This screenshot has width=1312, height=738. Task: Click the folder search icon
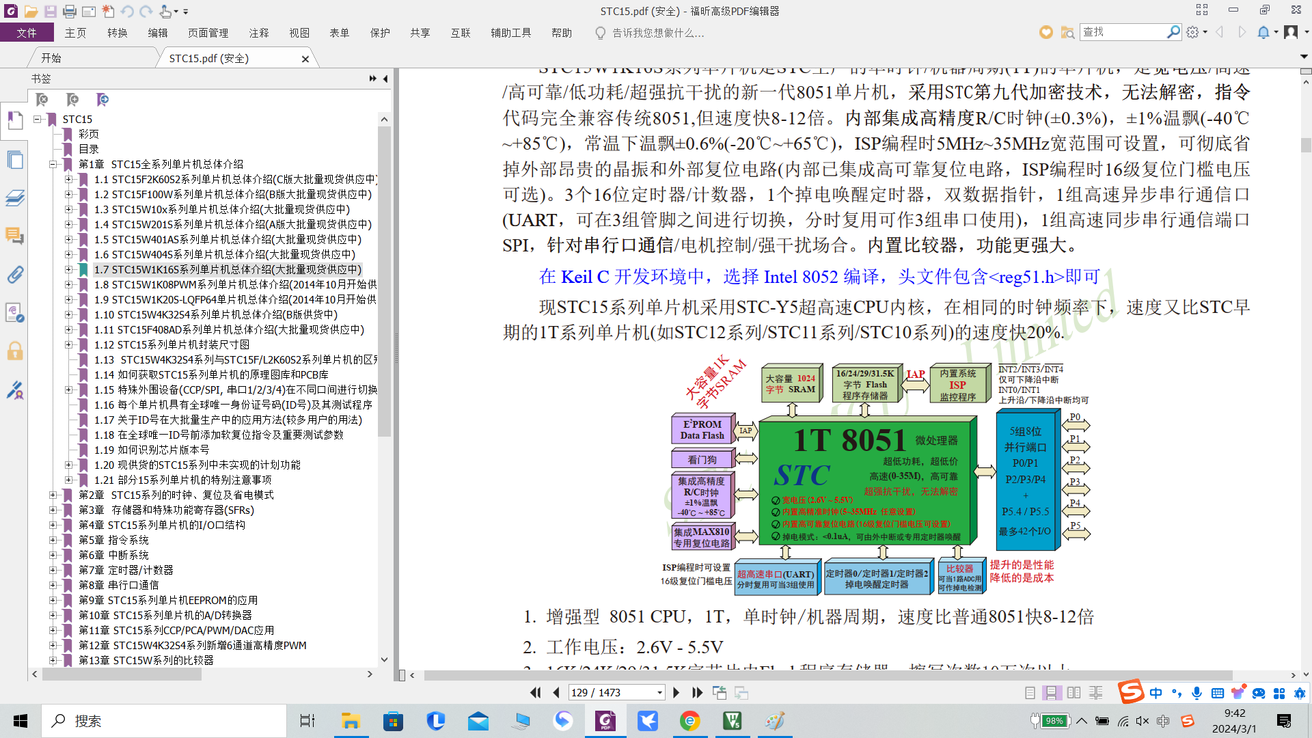coord(1067,32)
